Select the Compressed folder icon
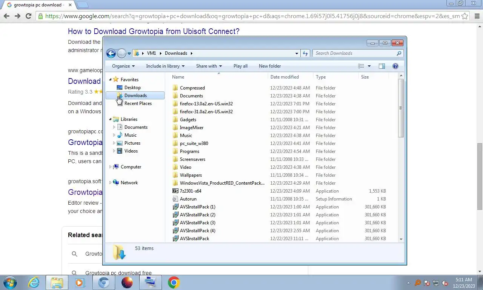Viewport: 483px width, 290px height. [x=175, y=88]
